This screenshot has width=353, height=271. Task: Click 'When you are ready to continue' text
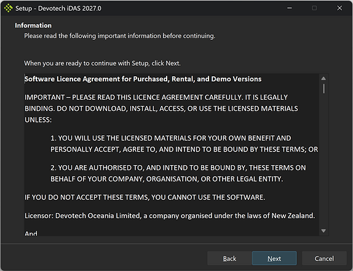[102, 63]
